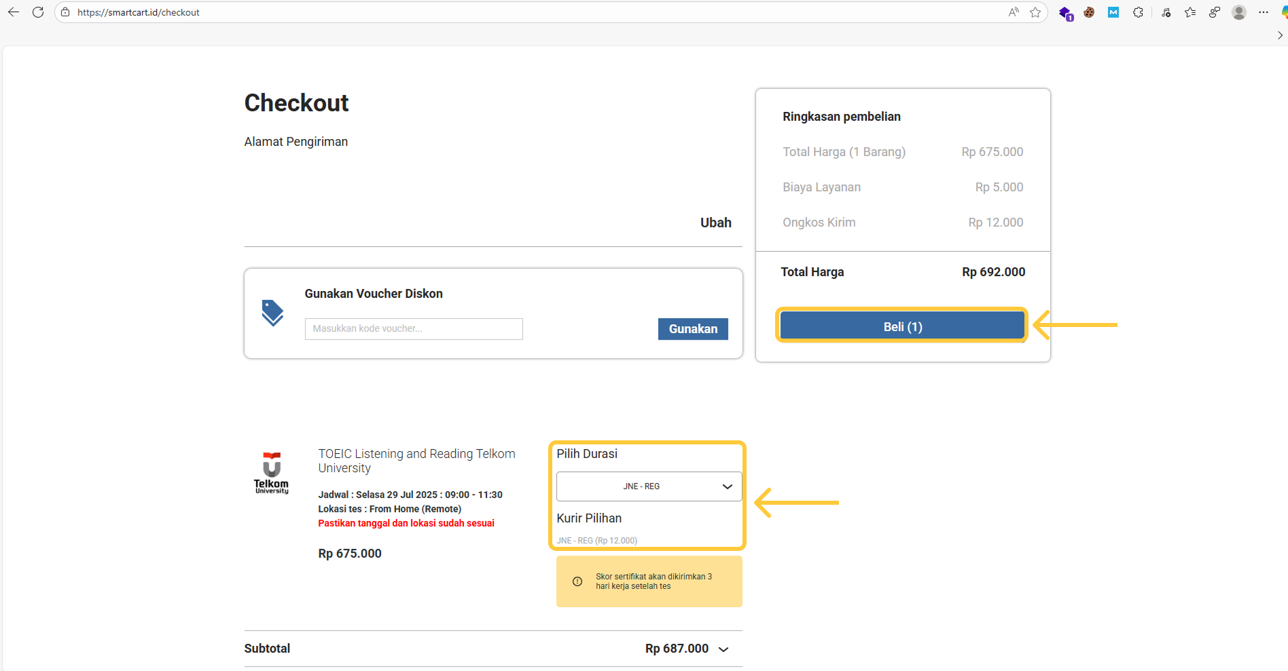Open the purple extension with badge
1288x671 pixels.
pyautogui.click(x=1065, y=13)
